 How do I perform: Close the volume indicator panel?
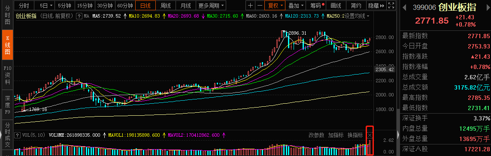(x=370, y=135)
